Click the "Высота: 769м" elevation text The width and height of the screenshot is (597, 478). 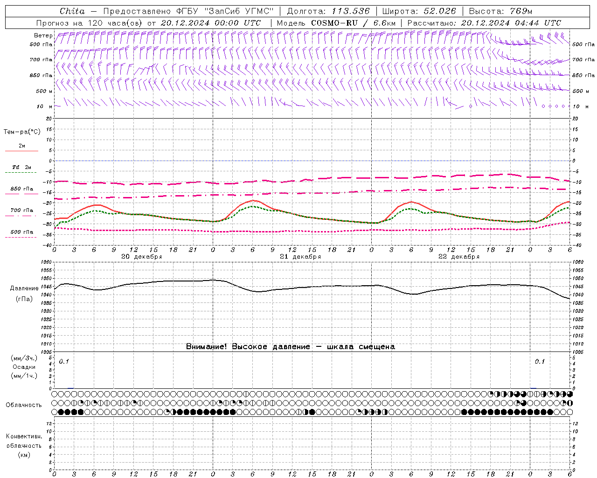tap(500, 11)
